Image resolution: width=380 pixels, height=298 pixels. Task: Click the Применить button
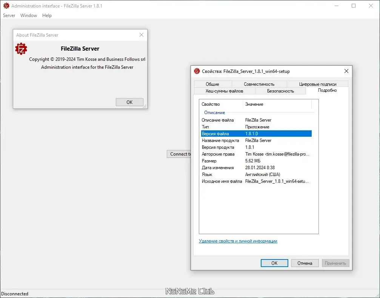(x=335, y=263)
